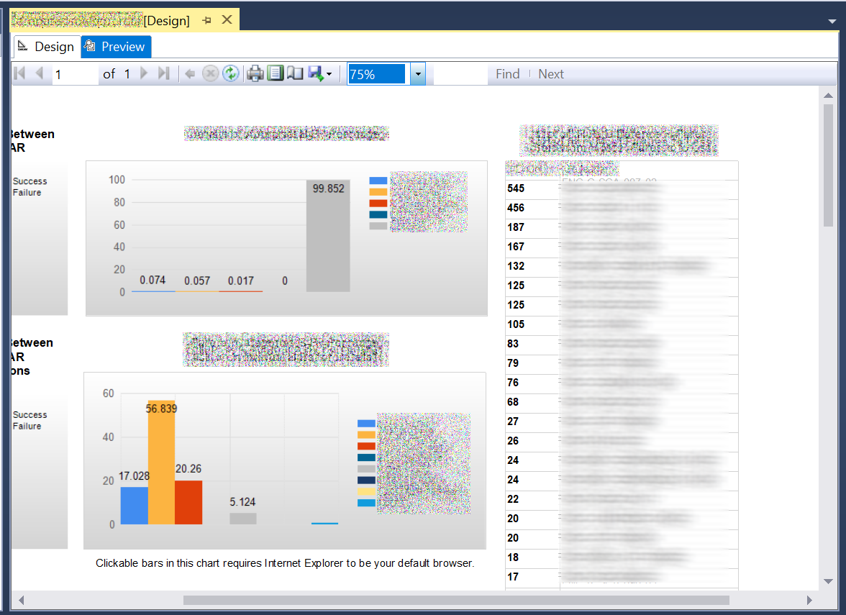Click the red legend swatch in the top chart
Screen dimensions: 846x615
click(x=378, y=204)
